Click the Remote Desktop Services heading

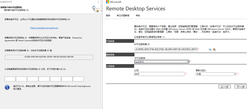pos(135,9)
